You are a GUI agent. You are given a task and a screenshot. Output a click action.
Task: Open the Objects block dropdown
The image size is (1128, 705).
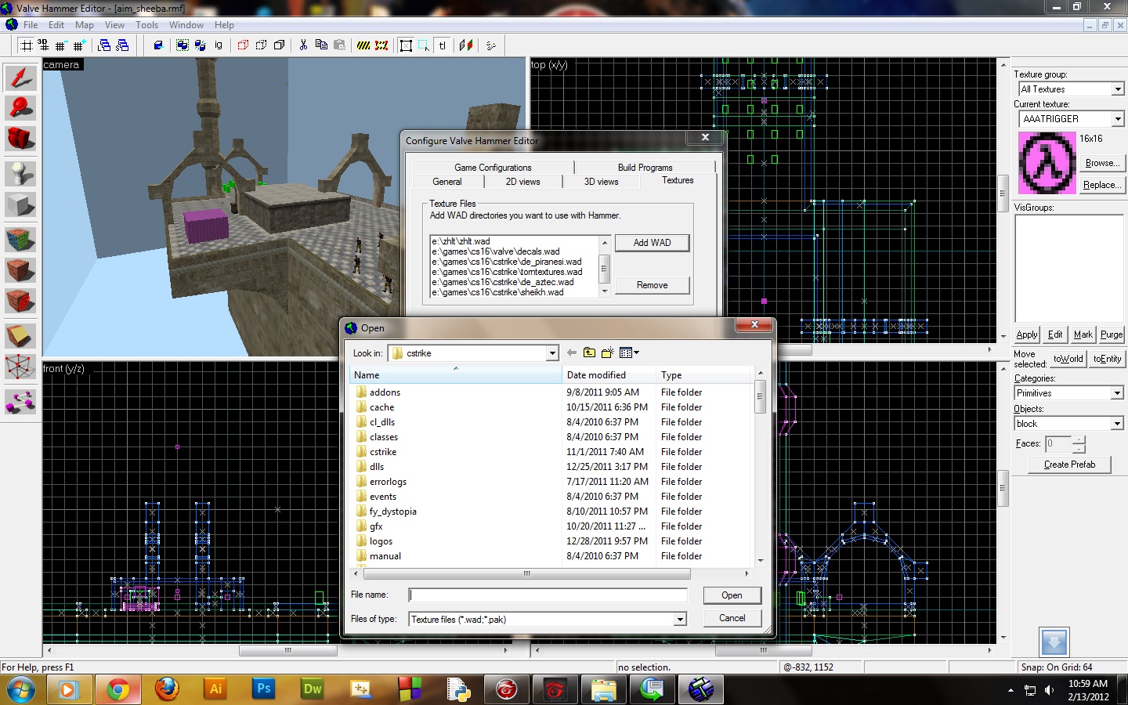1118,424
